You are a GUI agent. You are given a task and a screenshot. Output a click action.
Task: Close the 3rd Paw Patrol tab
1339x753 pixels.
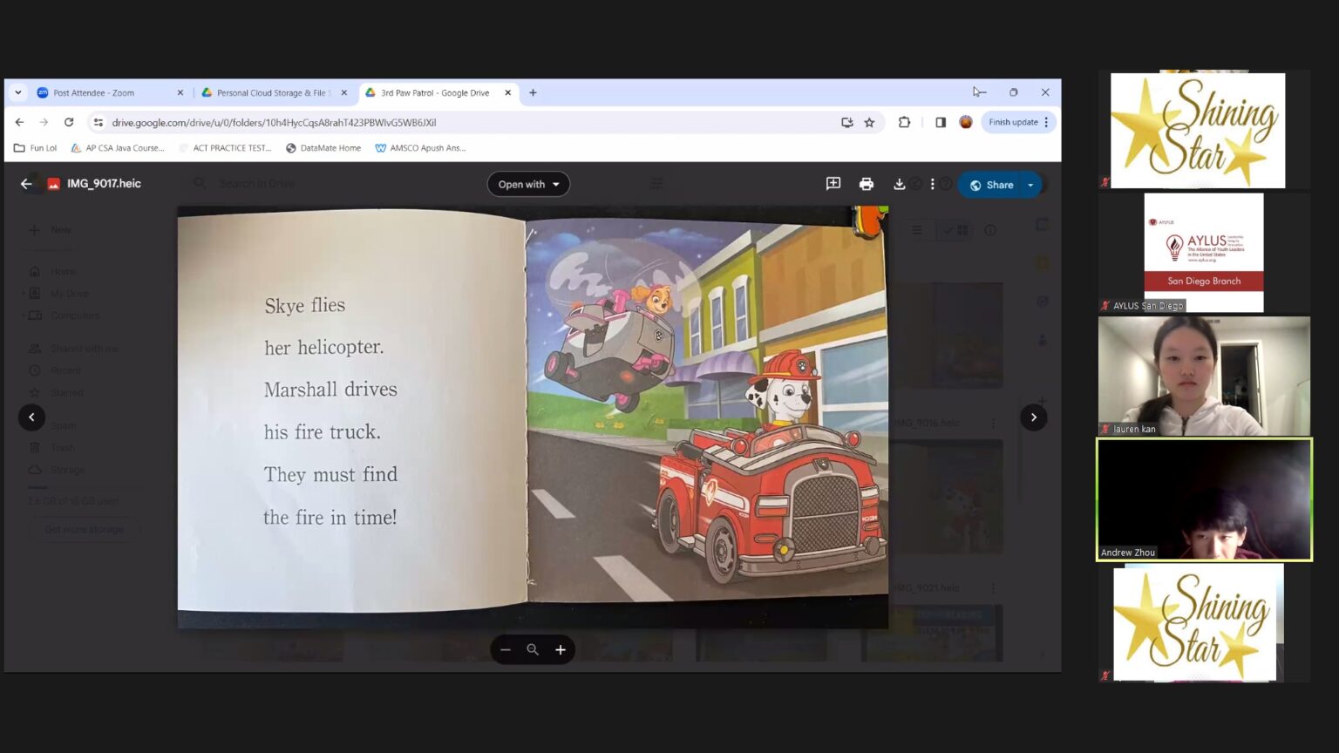pos(508,92)
